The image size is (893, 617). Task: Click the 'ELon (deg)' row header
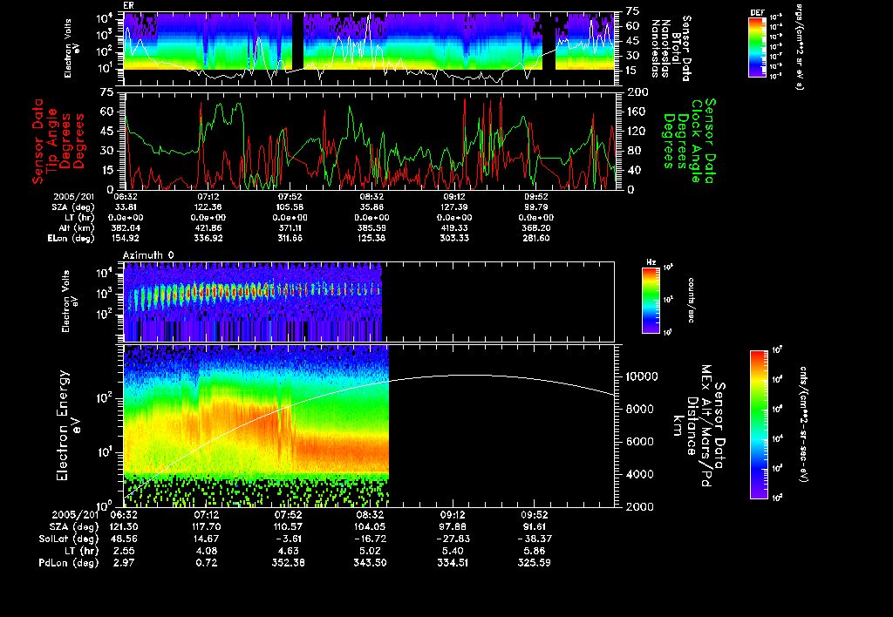72,239
